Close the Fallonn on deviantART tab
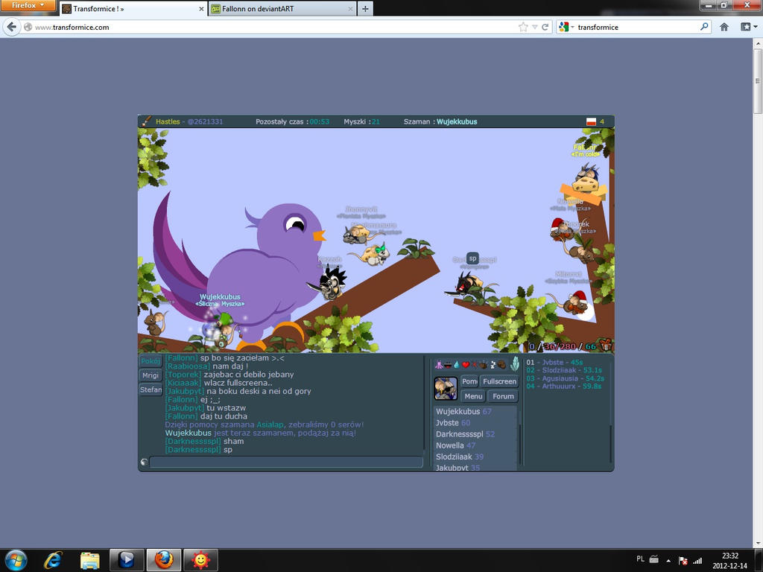This screenshot has width=763, height=572. tap(350, 9)
